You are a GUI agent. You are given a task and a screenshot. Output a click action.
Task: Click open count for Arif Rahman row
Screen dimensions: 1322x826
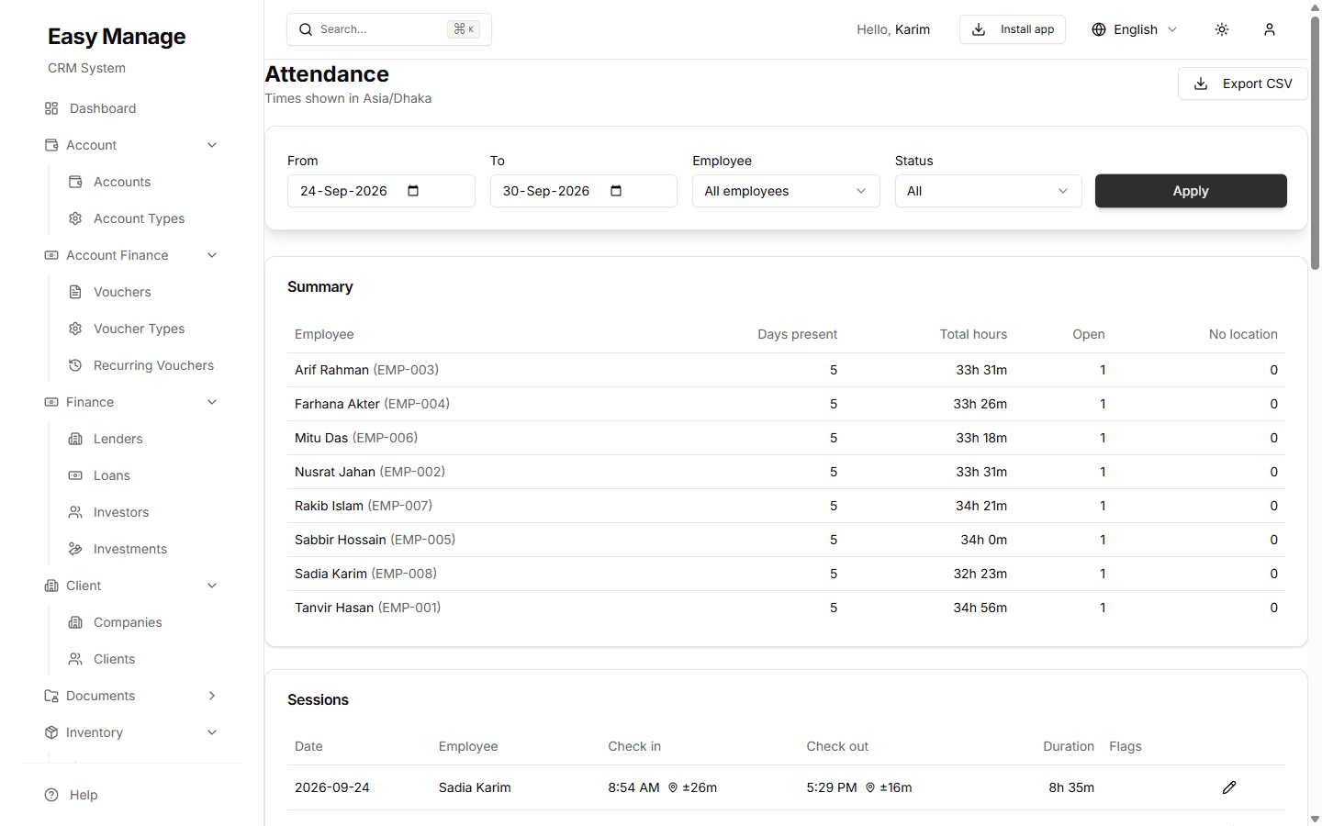coord(1103,370)
